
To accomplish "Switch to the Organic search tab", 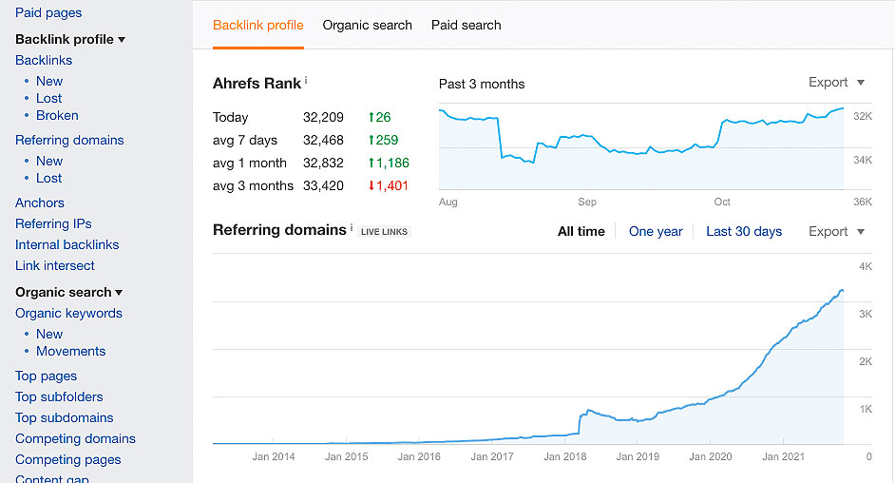I will click(367, 25).
